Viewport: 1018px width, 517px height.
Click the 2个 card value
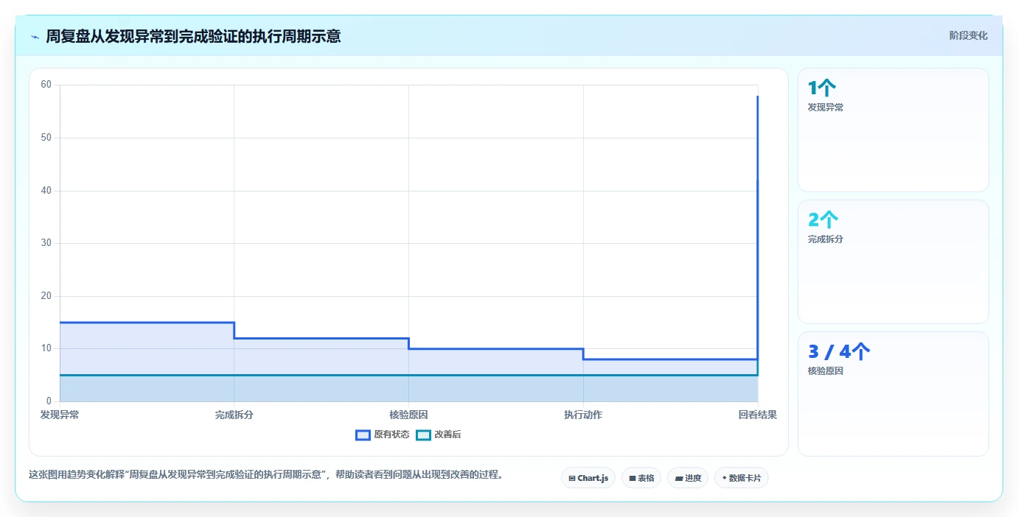pyautogui.click(x=823, y=219)
